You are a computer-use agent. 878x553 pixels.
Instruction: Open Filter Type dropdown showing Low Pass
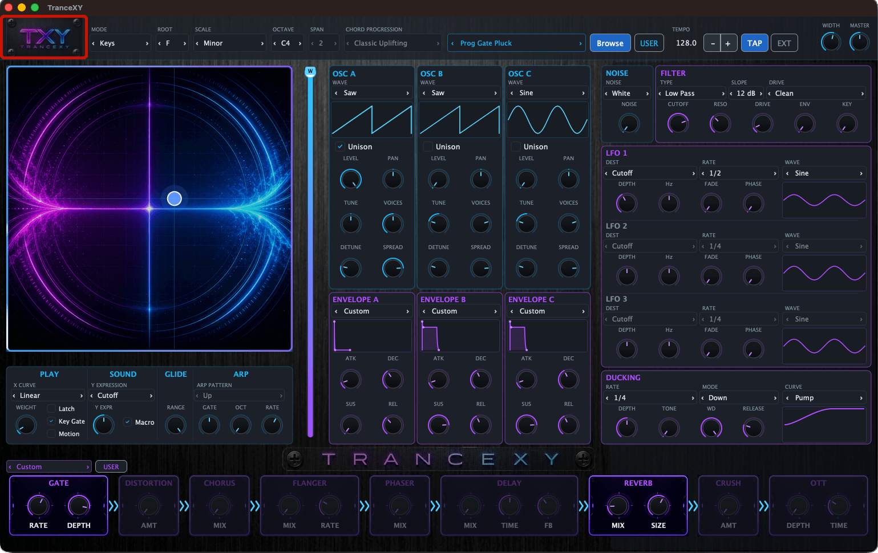click(x=692, y=93)
